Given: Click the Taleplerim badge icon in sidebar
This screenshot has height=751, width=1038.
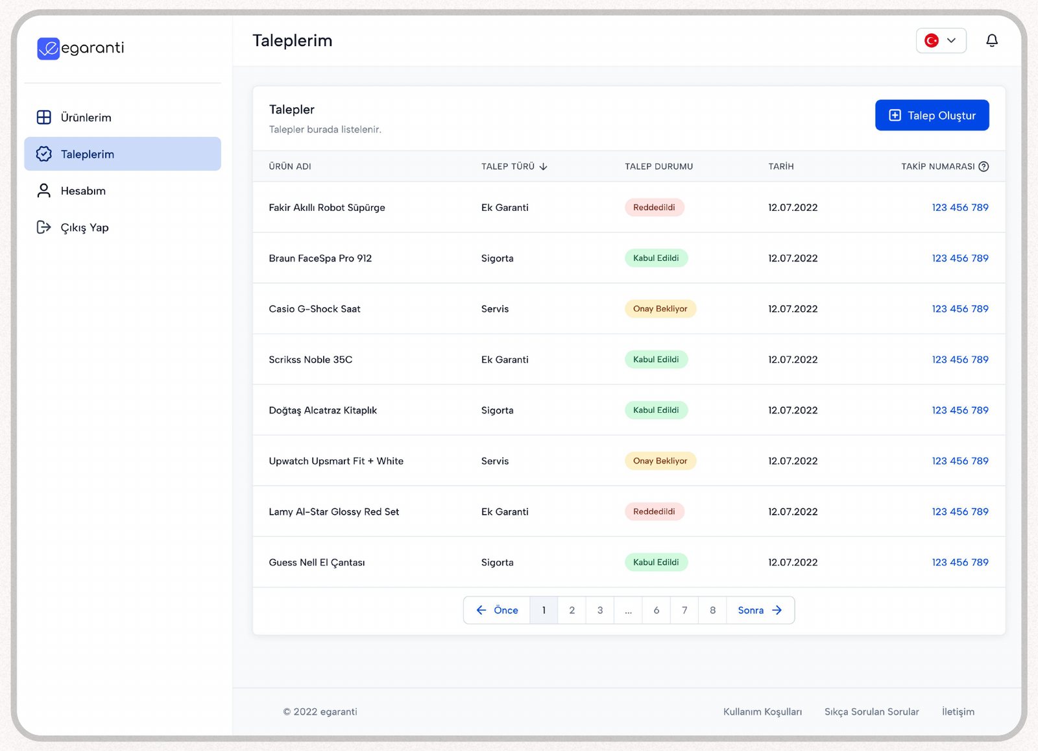Looking at the screenshot, I should coord(44,154).
